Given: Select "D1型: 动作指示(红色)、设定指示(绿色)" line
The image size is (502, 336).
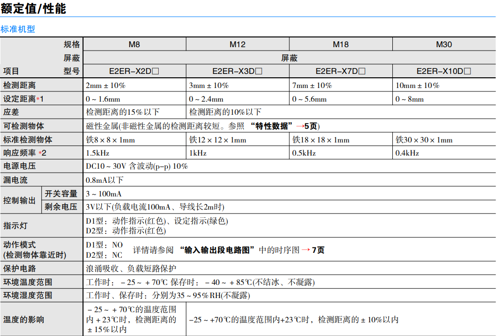Looking at the screenshot, I should tap(157, 221).
